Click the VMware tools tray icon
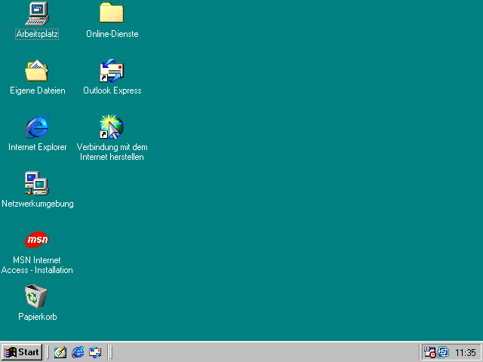This screenshot has height=362, width=483. point(443,352)
